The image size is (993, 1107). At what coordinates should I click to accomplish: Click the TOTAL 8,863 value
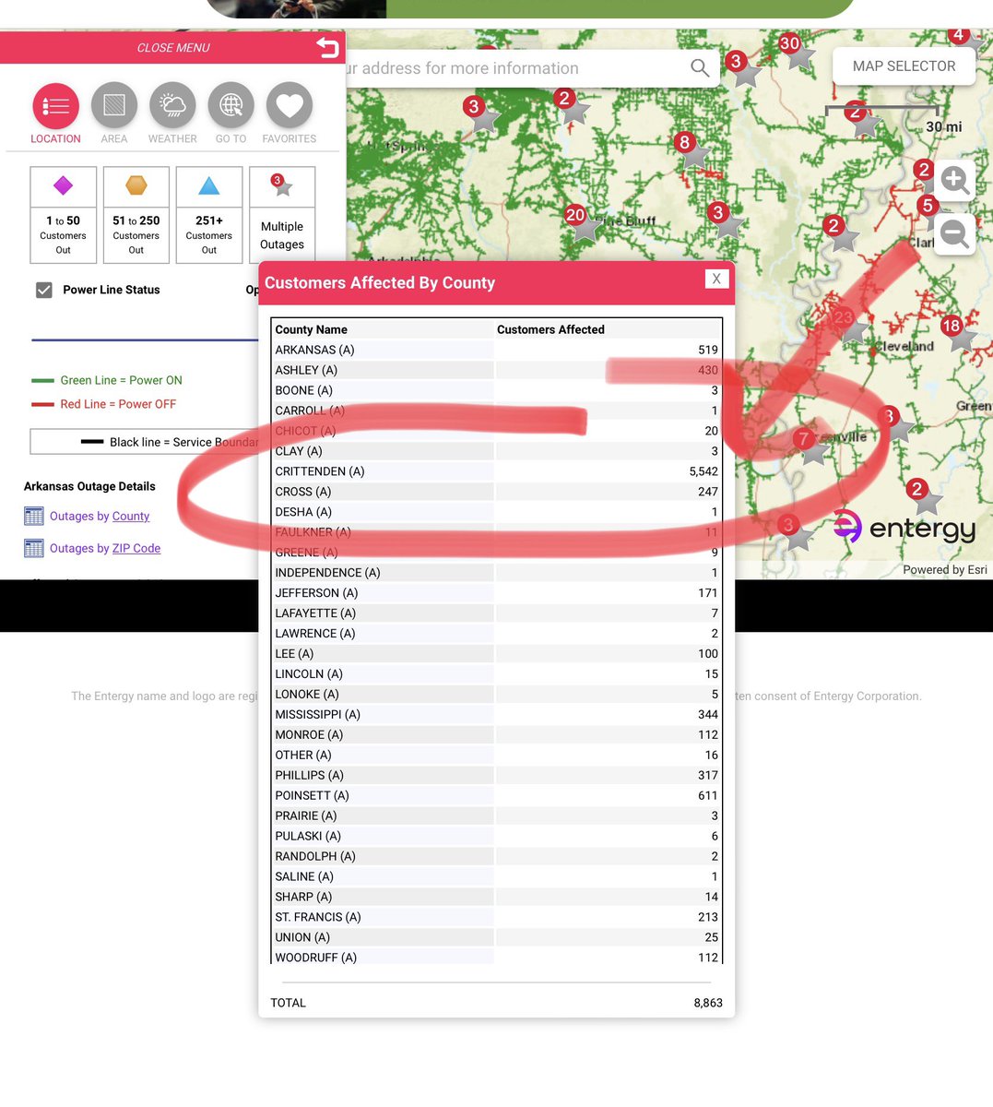[x=708, y=1003]
